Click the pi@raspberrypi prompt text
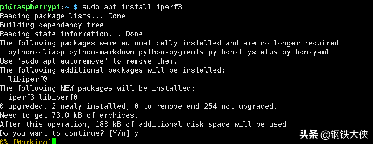 click(x=30, y=7)
